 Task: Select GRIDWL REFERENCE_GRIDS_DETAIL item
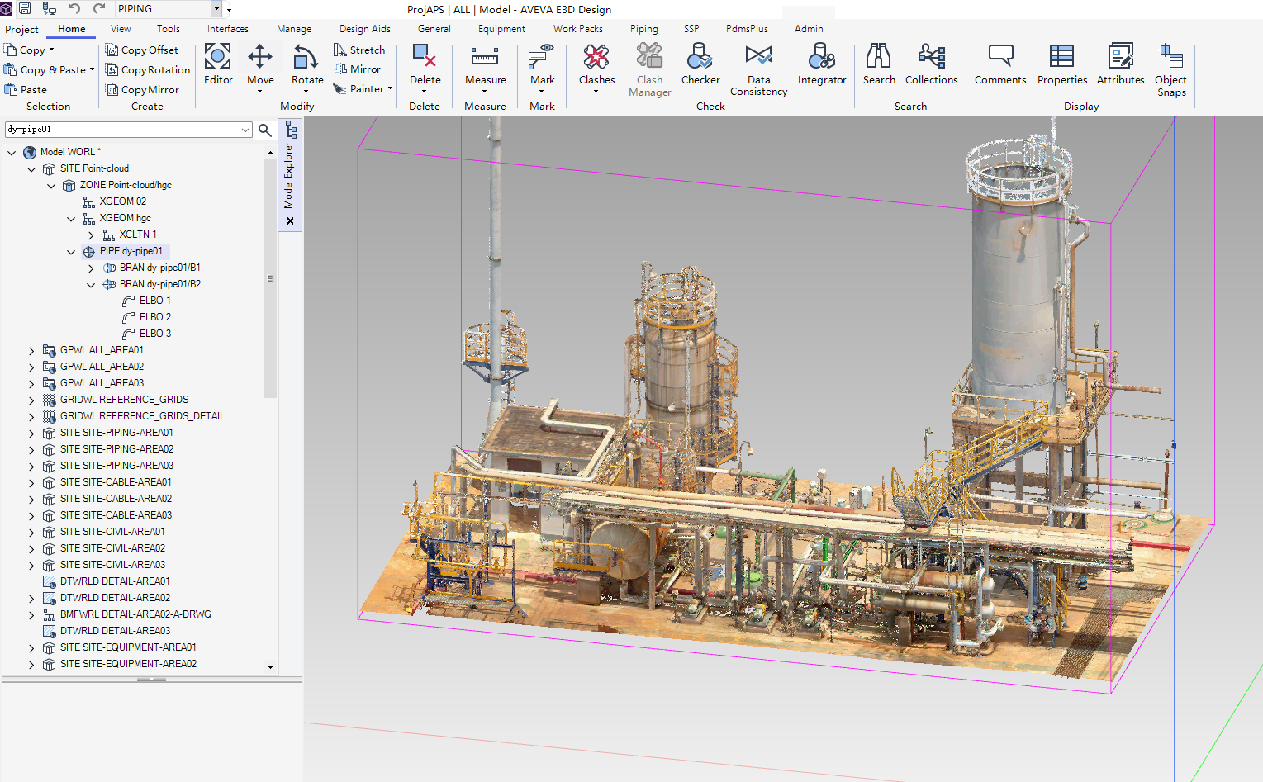133,416
